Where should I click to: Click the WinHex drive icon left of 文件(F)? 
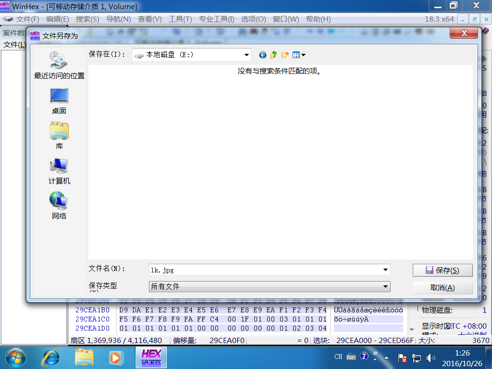point(8,19)
